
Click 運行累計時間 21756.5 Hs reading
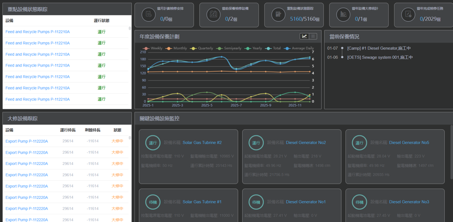pyautogui.click(x=267, y=175)
